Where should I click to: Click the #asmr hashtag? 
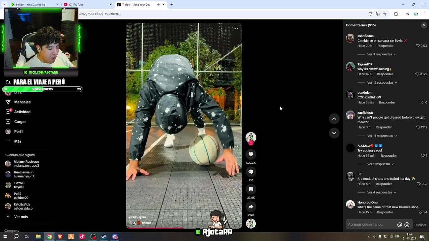click(x=146, y=223)
